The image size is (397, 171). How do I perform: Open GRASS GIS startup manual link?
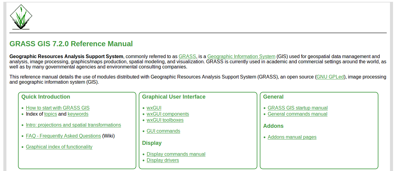click(x=298, y=108)
